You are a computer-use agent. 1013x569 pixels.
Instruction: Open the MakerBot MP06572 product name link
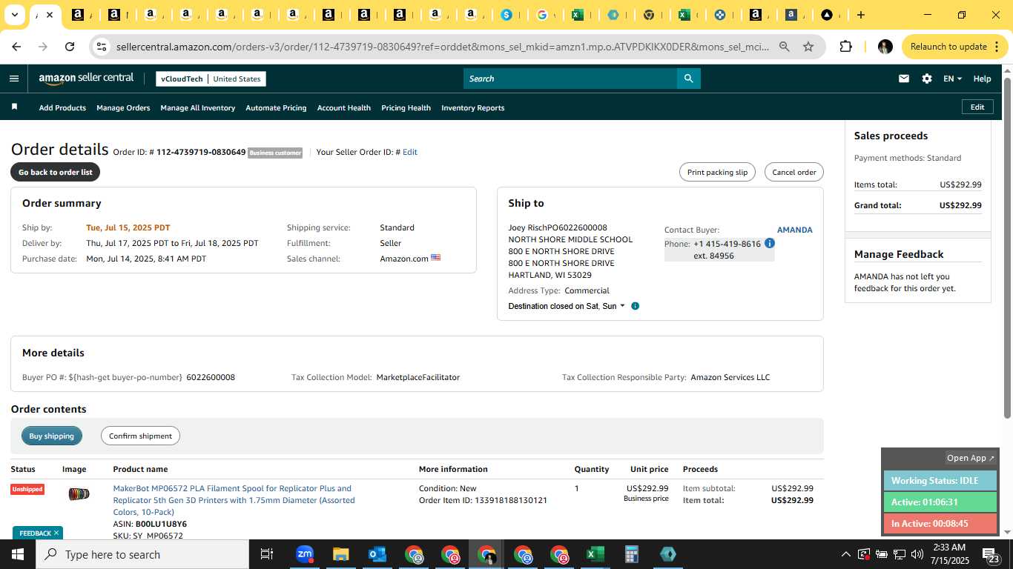(234, 500)
